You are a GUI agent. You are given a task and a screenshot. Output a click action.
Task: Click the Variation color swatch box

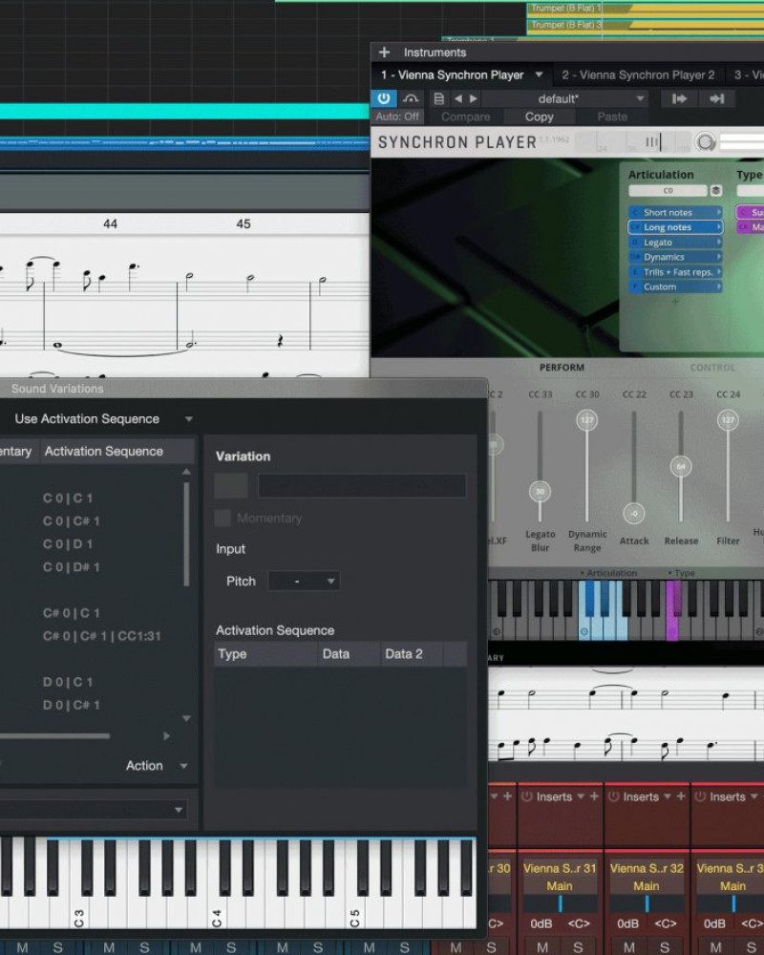click(x=231, y=486)
